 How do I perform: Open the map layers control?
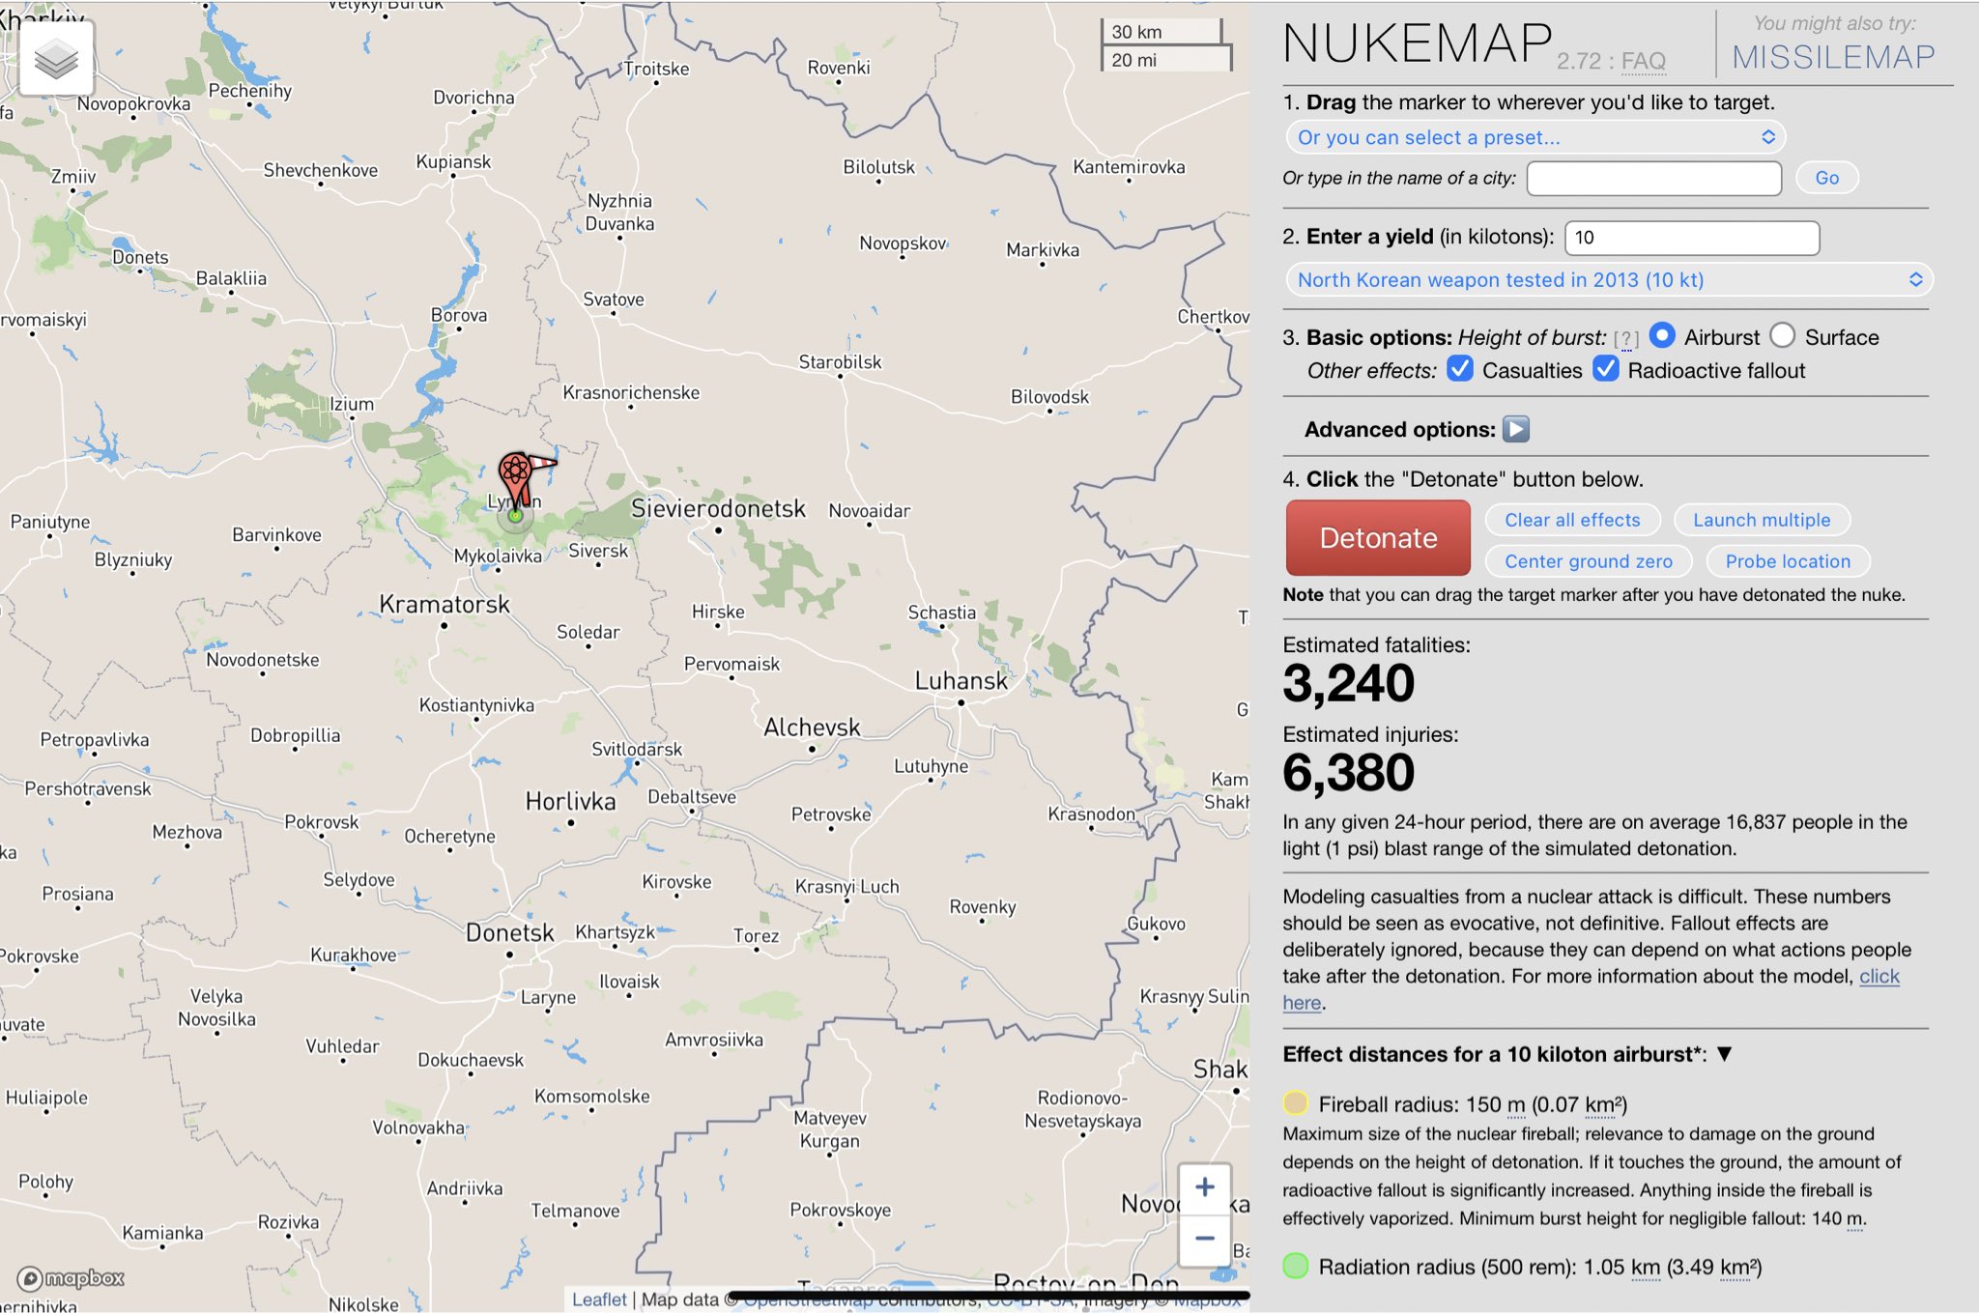(56, 59)
